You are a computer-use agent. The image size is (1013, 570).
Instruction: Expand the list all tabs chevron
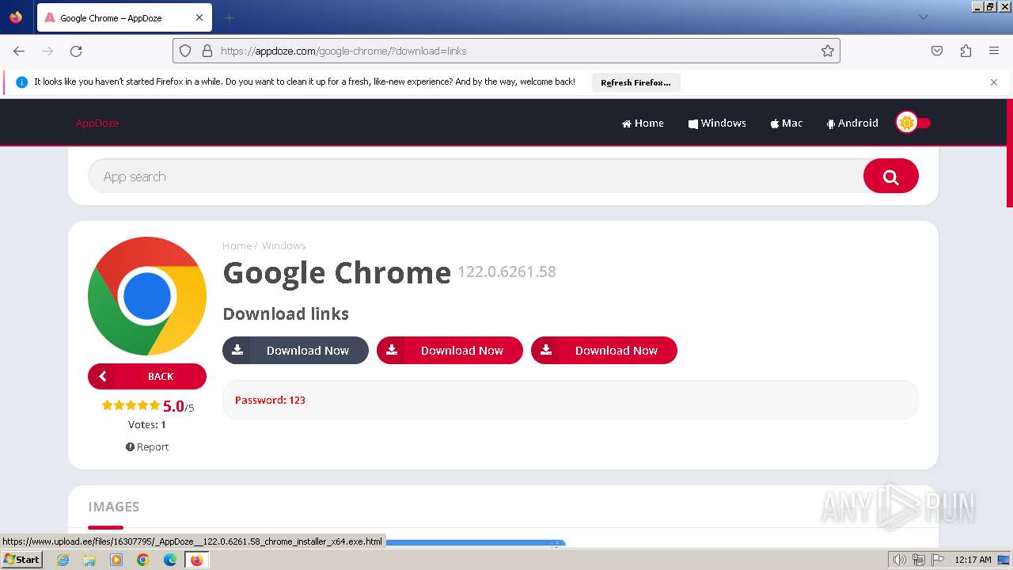[x=924, y=17]
